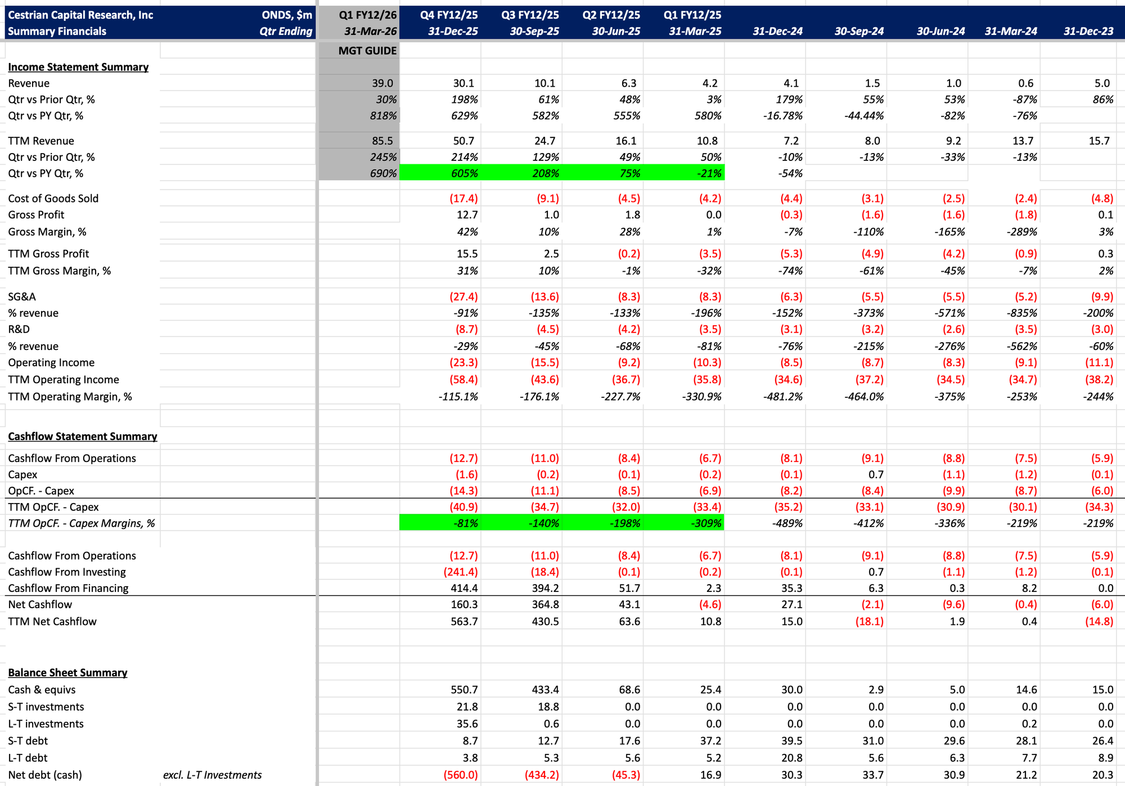Click the green 605% highlighted cell

[x=464, y=173]
